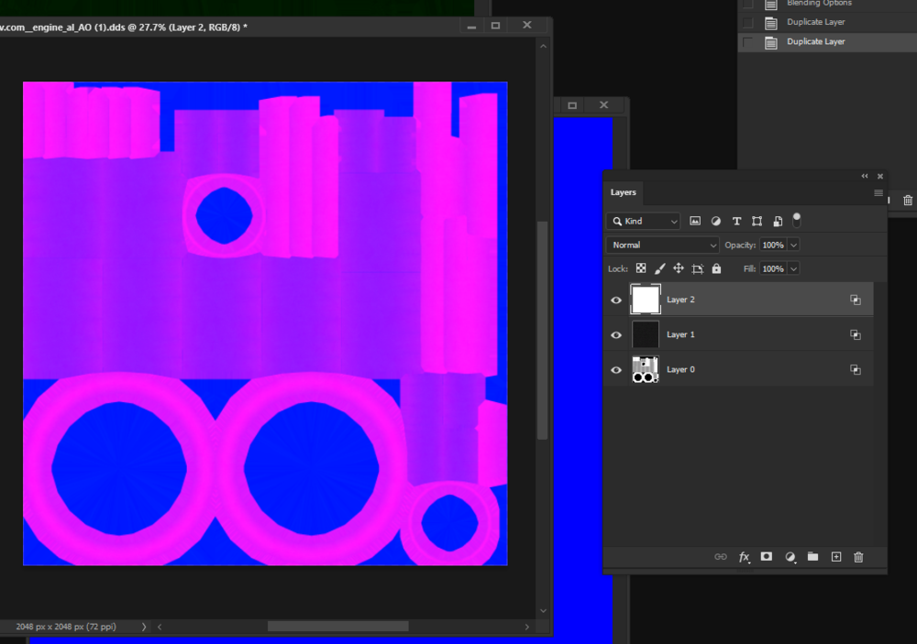Open the new adjustment layer icon

point(790,557)
